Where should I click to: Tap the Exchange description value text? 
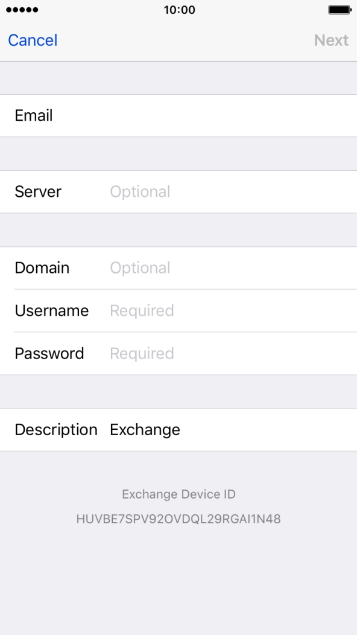tap(144, 429)
